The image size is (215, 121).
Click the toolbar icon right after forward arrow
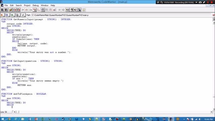pyautogui.click(x=68, y=10)
